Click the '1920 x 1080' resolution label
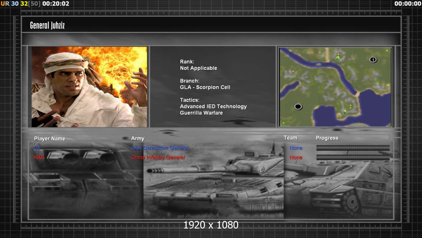The image size is (422, 238). pos(211,225)
